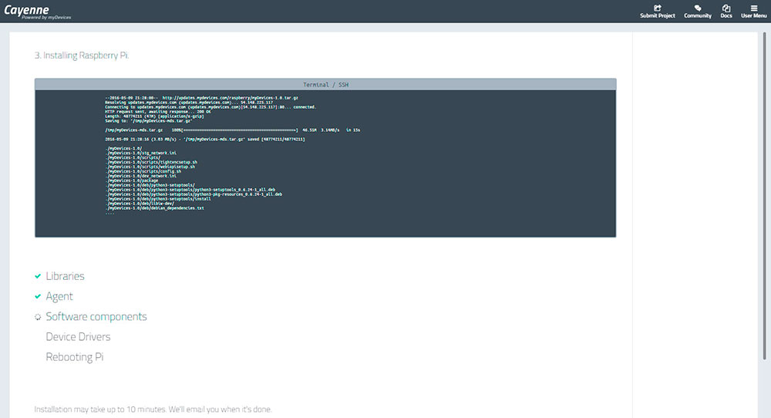Image resolution: width=771 pixels, height=418 pixels.
Task: Click the green checkmark beside Agent
Action: pos(38,296)
